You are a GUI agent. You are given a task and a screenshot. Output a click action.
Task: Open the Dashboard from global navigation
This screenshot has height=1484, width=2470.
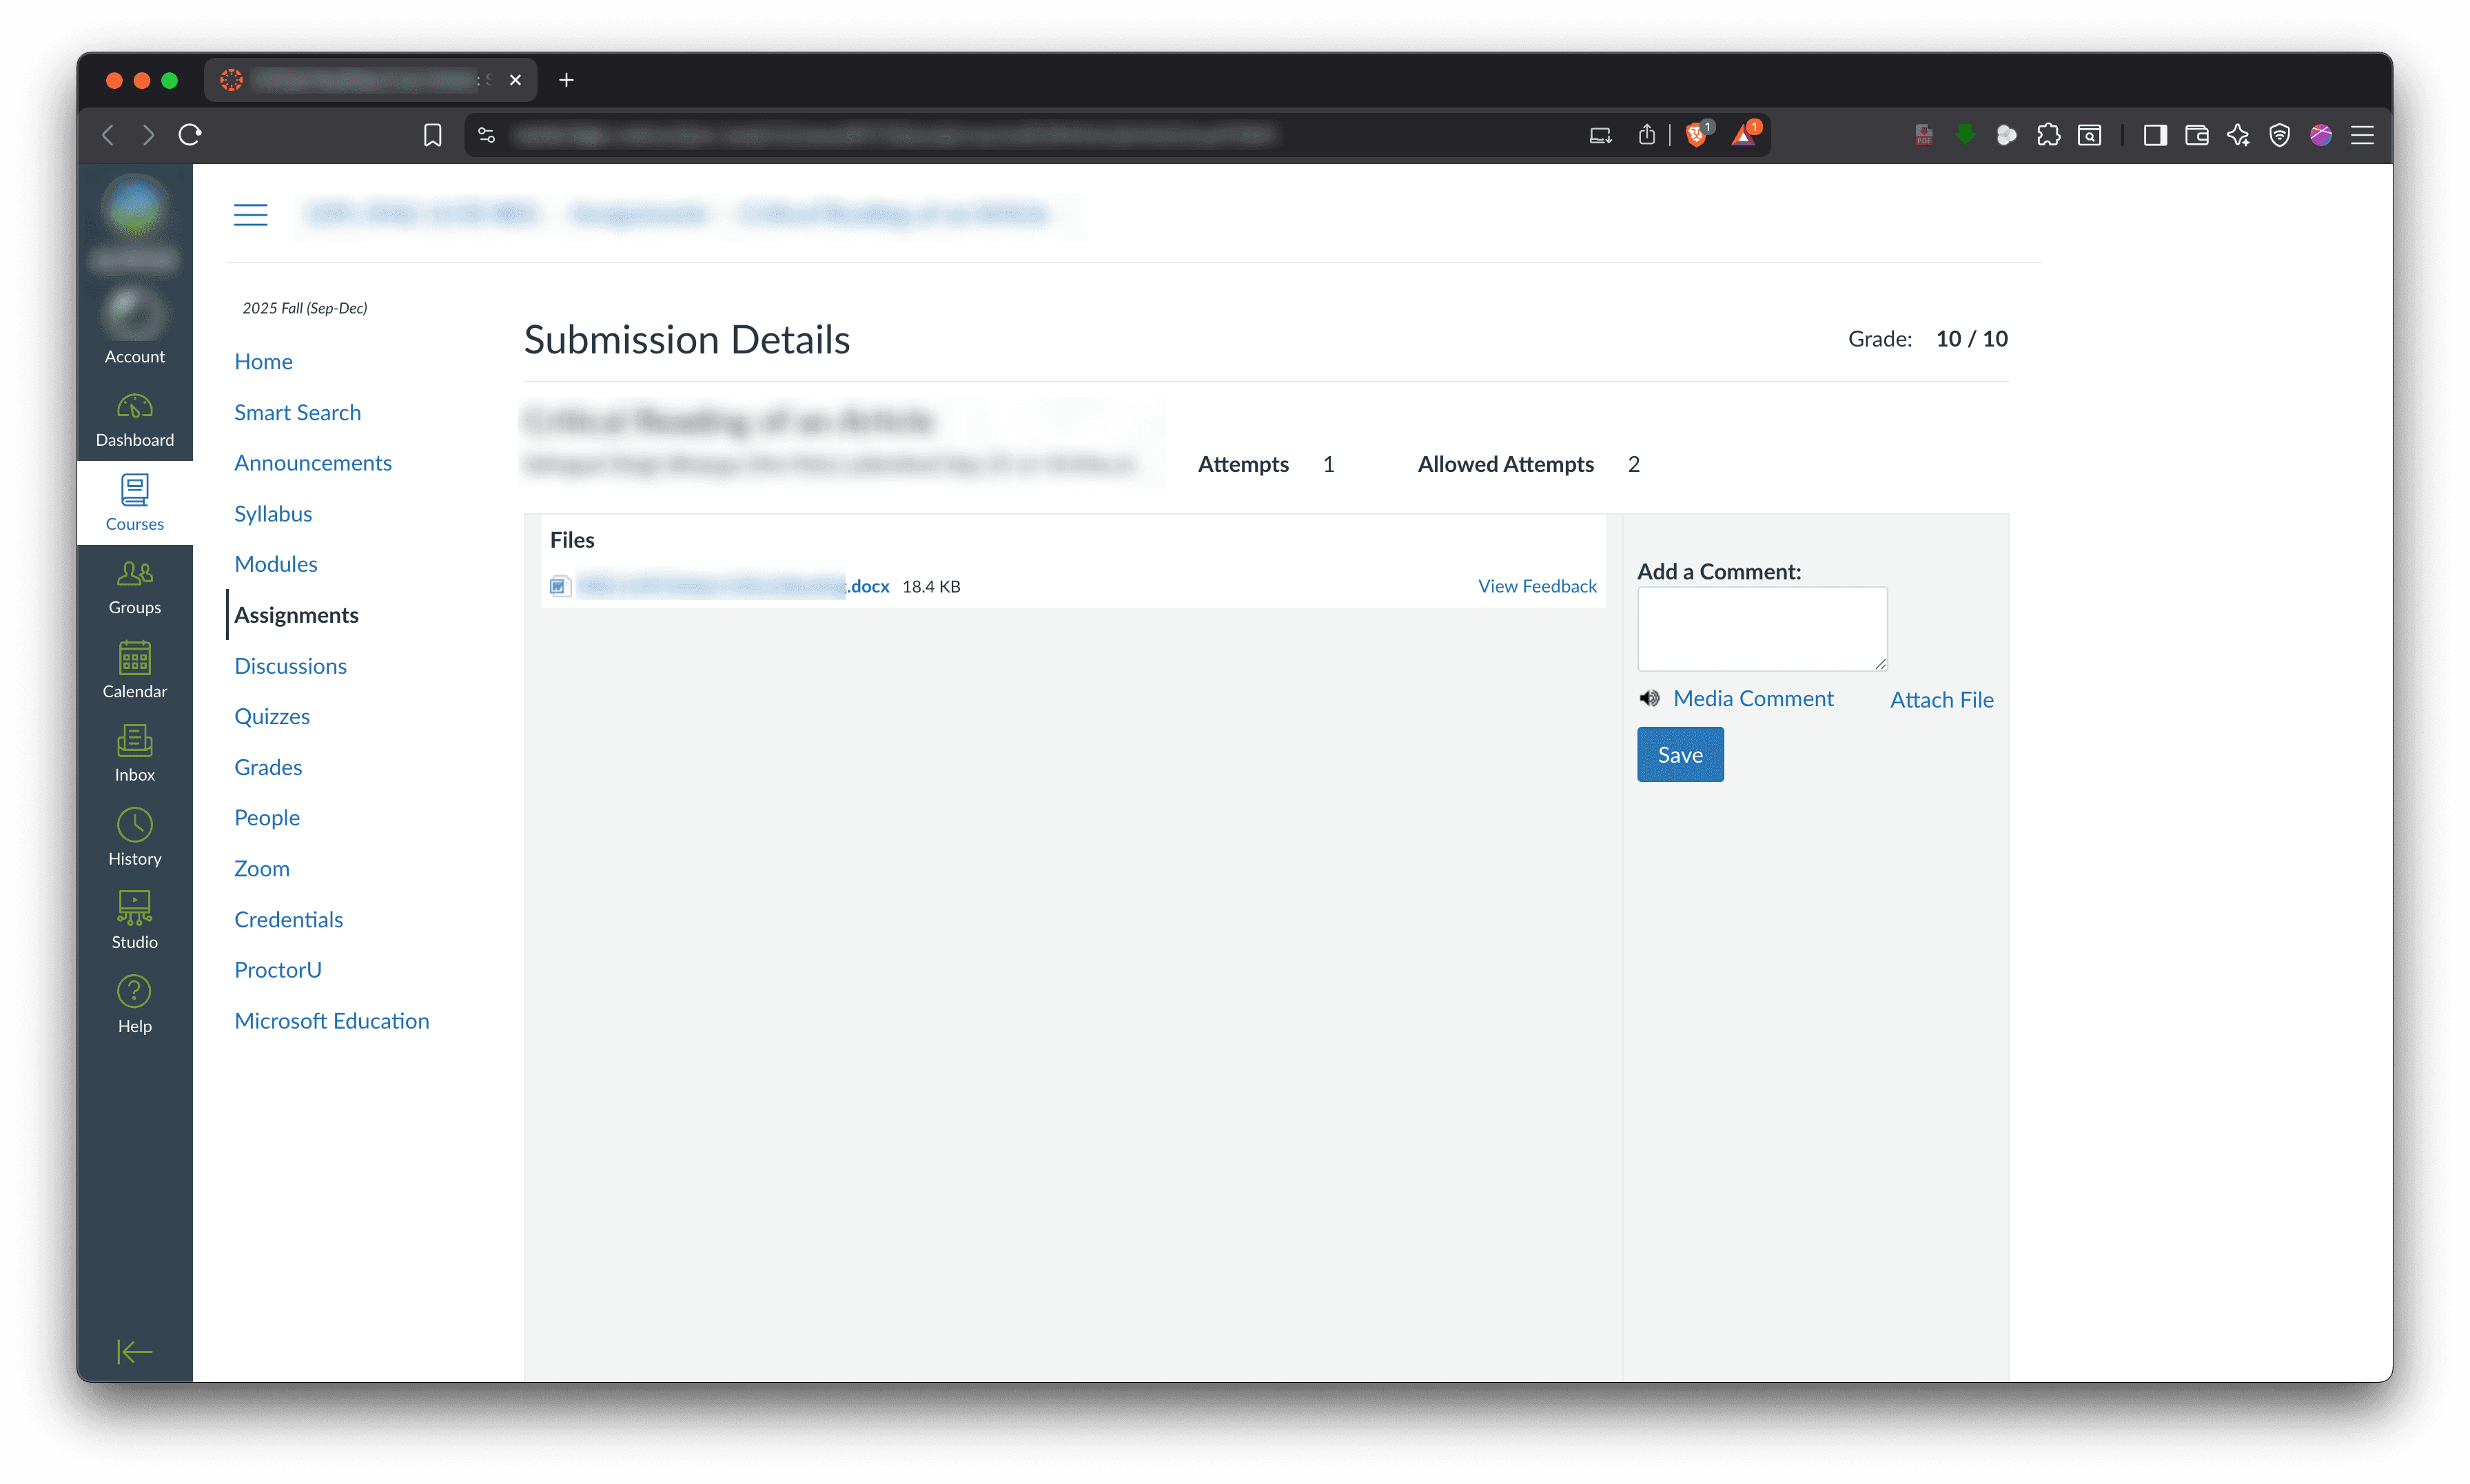click(134, 419)
